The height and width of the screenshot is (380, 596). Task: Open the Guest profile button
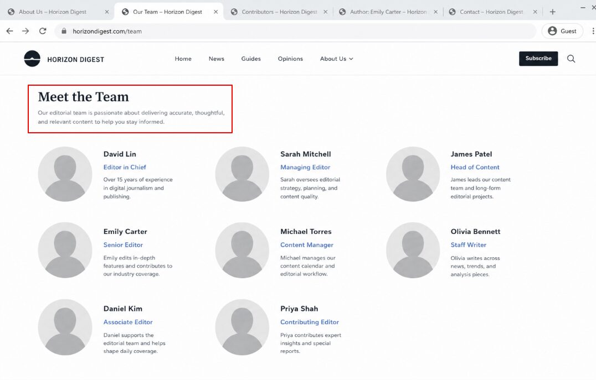coord(563,31)
